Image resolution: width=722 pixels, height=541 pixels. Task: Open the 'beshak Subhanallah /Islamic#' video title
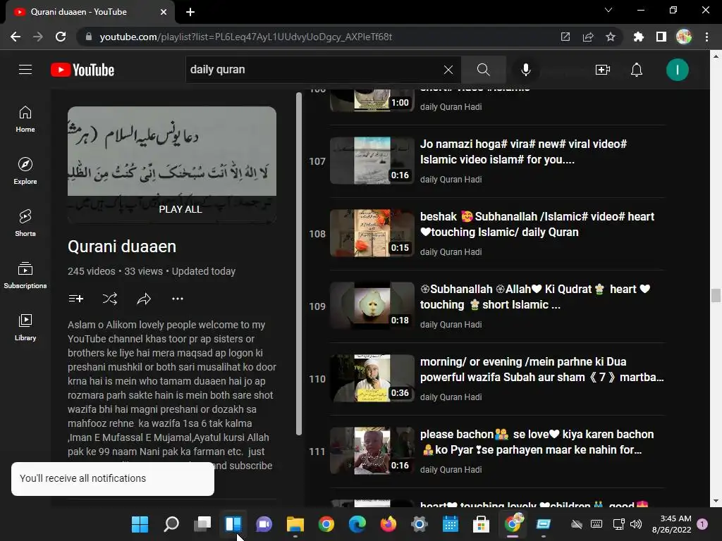point(537,225)
